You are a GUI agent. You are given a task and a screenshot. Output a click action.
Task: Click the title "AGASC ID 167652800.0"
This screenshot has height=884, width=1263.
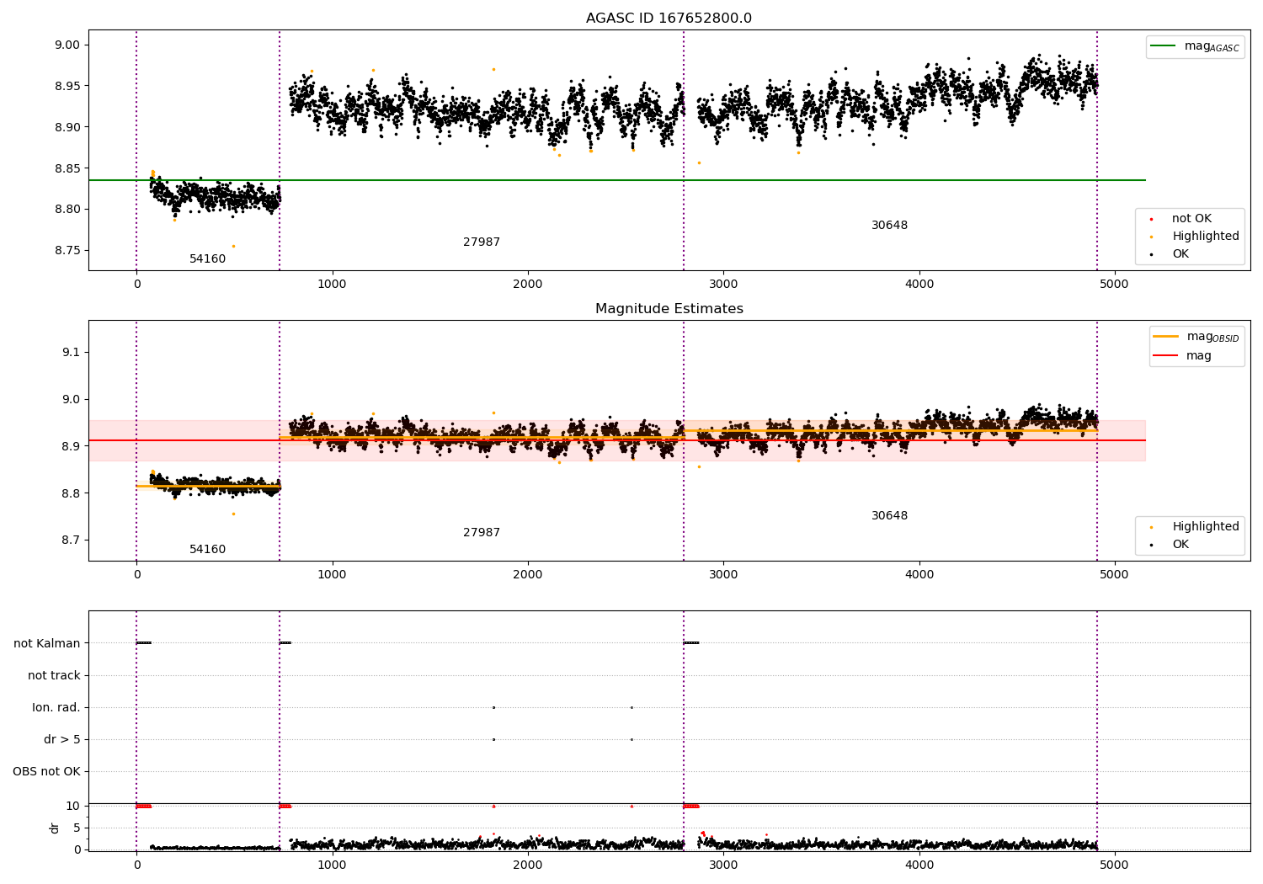point(669,19)
